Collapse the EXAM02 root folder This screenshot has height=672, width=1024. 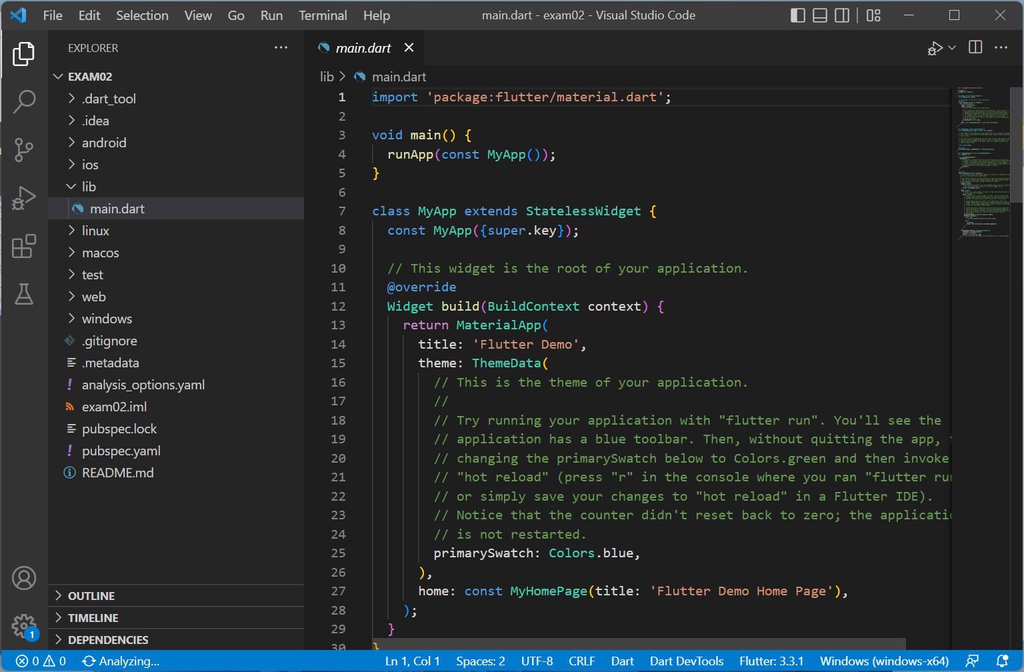click(x=176, y=77)
